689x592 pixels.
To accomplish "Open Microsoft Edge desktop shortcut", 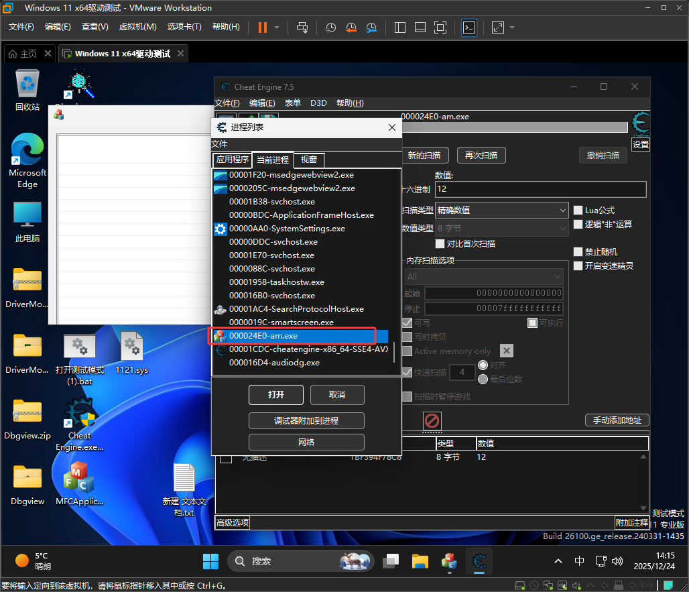I will [x=27, y=160].
